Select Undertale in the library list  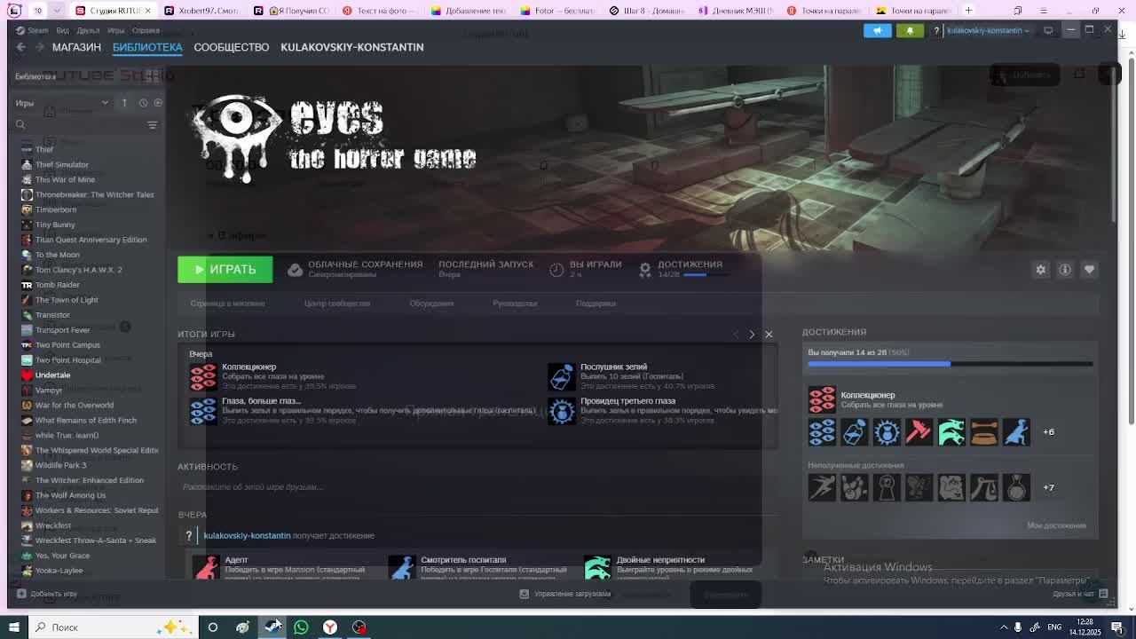(52, 375)
